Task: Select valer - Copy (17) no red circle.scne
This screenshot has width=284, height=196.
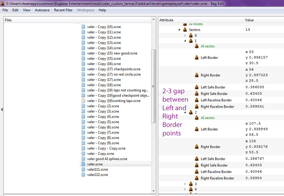Action: (114, 74)
